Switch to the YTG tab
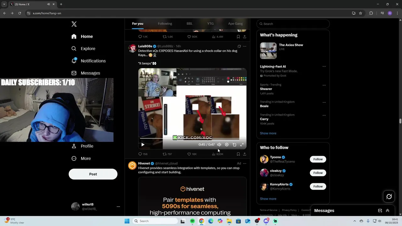Screen dimensions: 402x226 [x=210, y=24]
